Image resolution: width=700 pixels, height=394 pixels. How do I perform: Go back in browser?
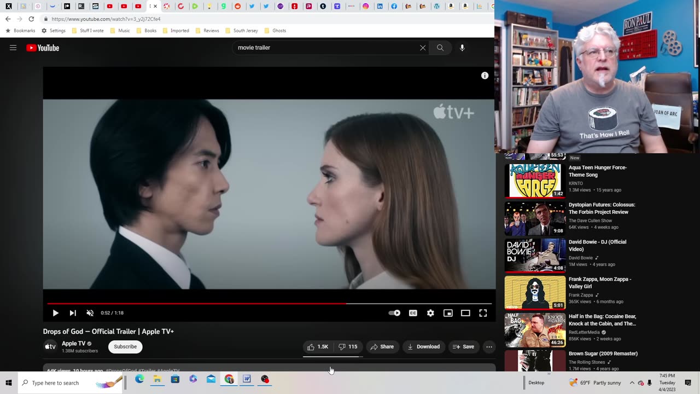[x=8, y=19]
